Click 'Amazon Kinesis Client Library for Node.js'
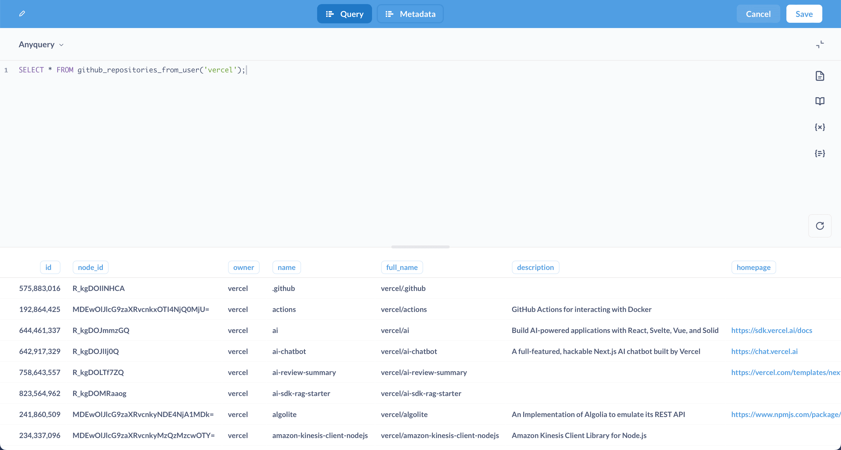This screenshot has width=841, height=450. pos(579,435)
